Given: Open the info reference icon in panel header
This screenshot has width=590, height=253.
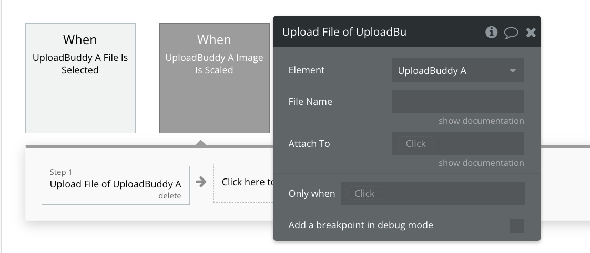Looking at the screenshot, I should click(491, 33).
